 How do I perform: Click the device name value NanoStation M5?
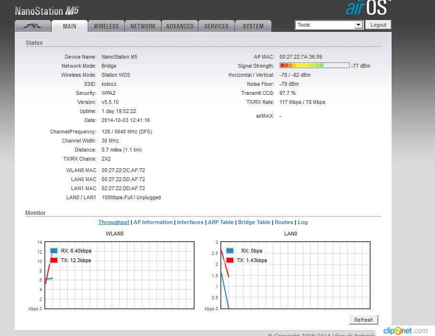[119, 57]
